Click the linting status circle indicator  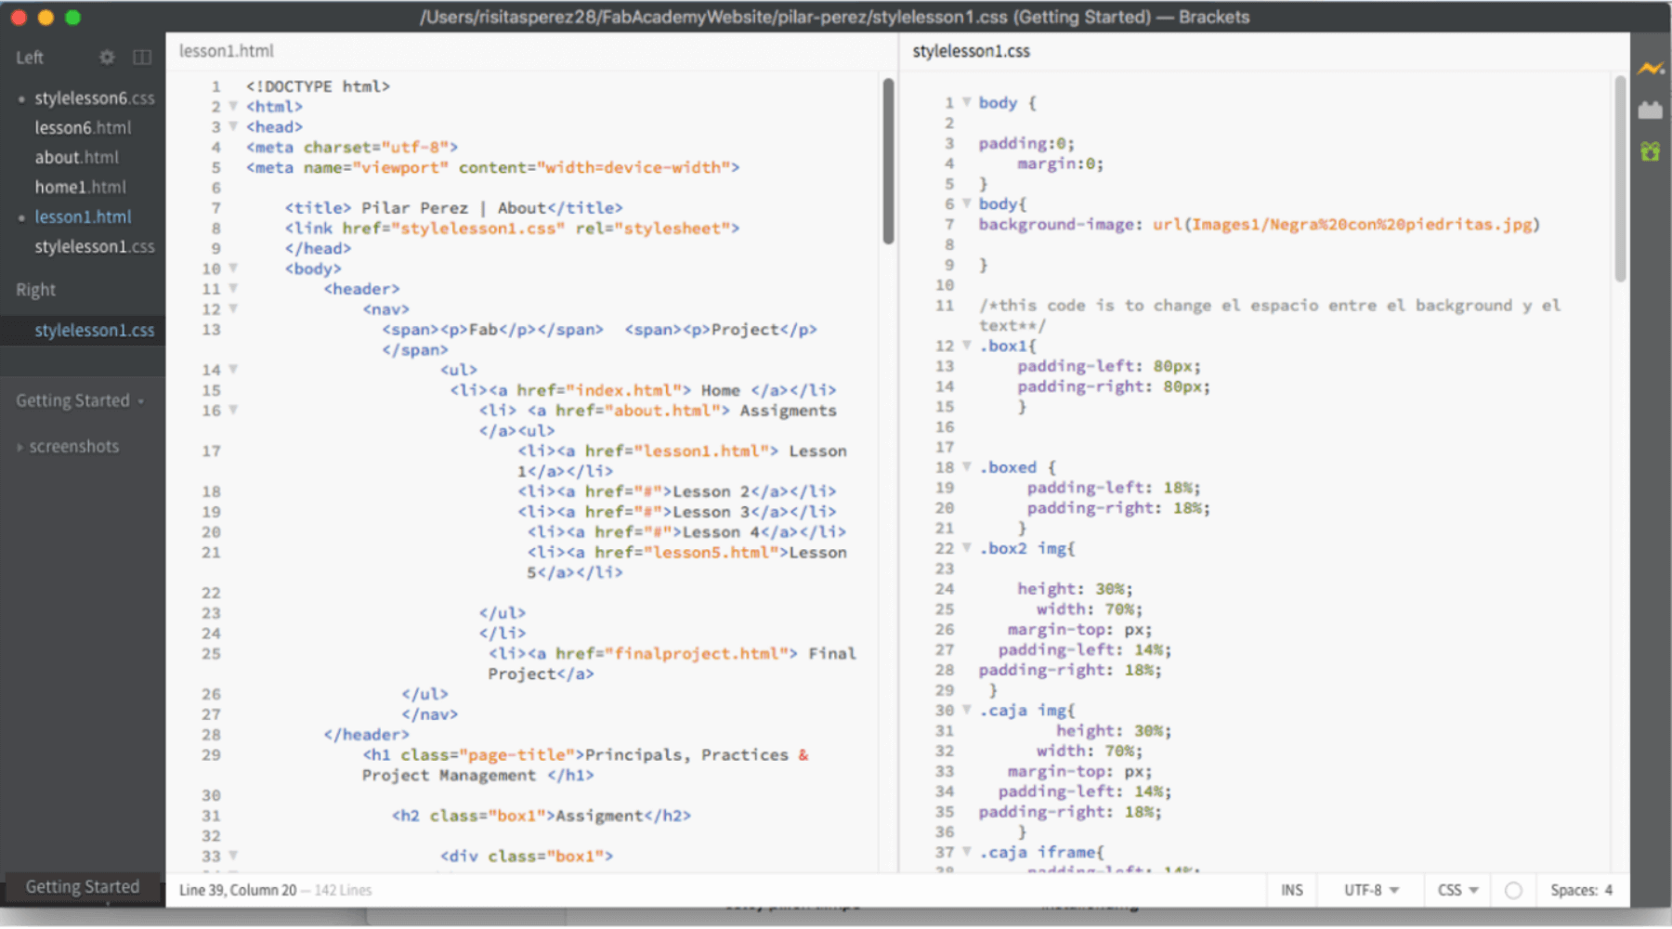pos(1513,890)
